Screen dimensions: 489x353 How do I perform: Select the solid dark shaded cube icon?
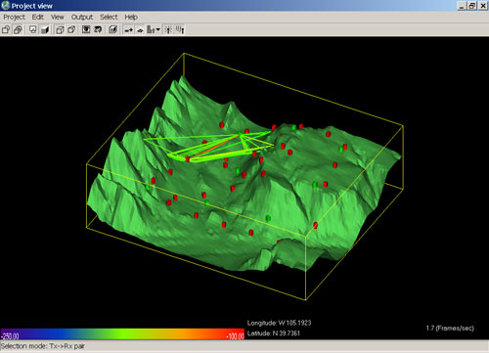point(45,29)
